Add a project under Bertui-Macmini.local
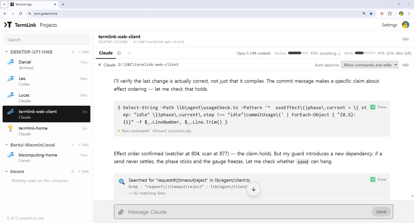 point(83,145)
